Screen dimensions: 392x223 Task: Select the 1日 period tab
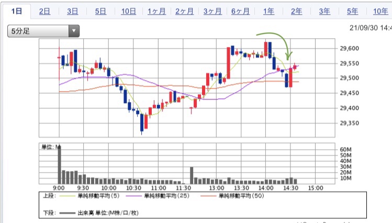point(17,11)
